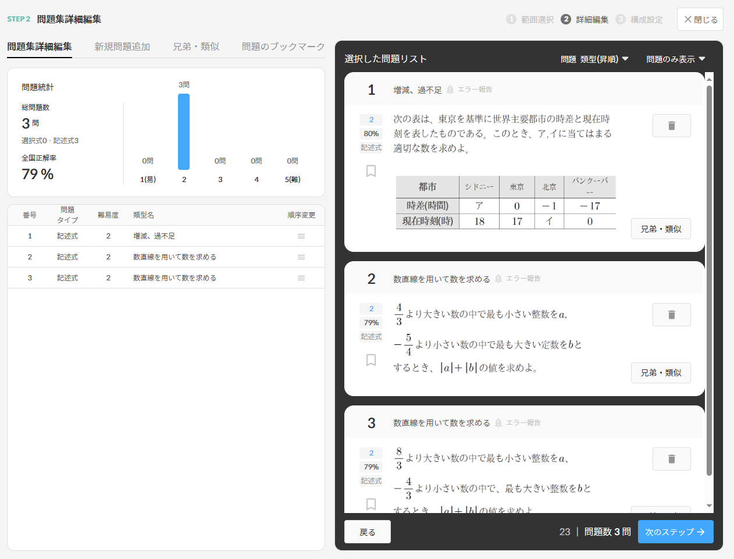Switch to 新規問題追加 tab
Screen dimensions: 734x559
click(122, 47)
